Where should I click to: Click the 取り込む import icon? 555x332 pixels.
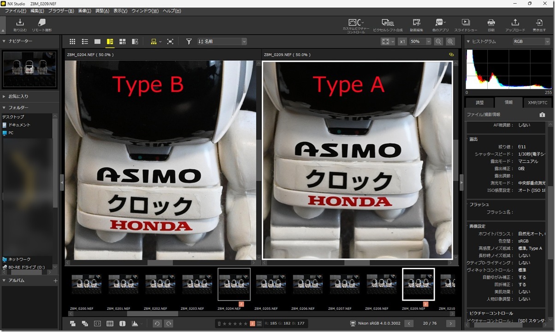tap(20, 25)
